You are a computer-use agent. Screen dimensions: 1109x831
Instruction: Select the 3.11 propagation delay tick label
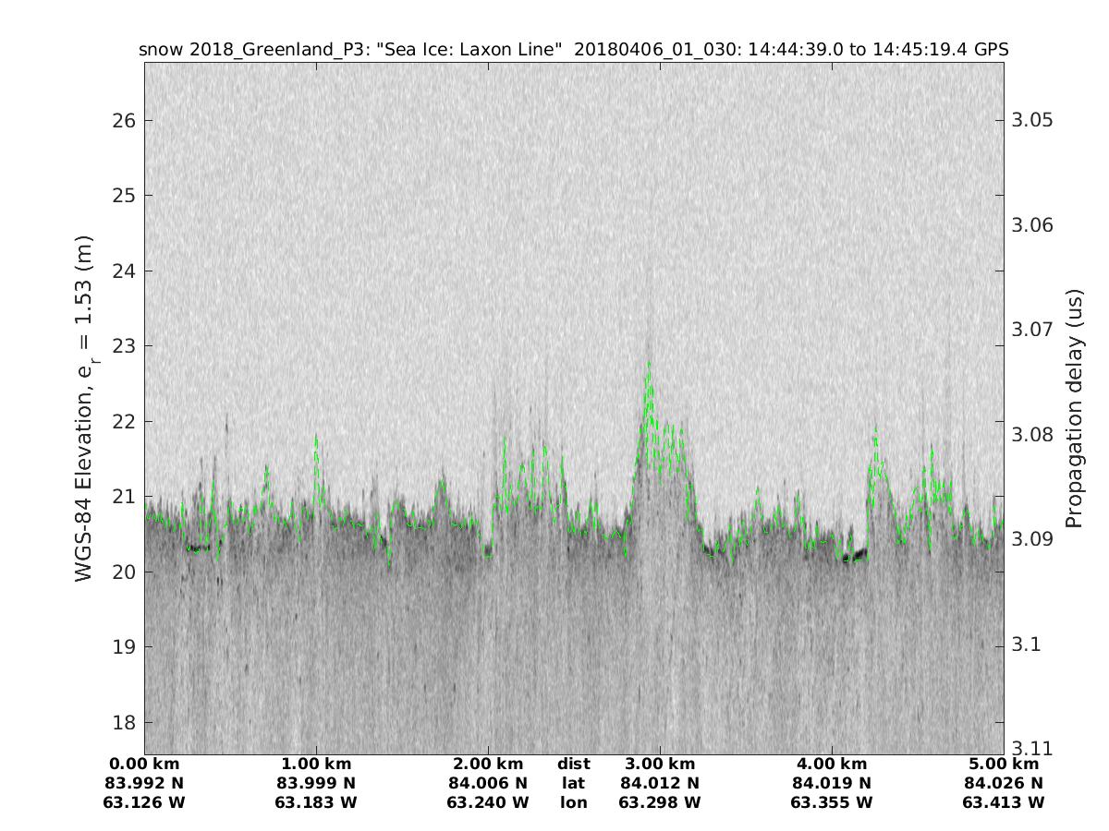pos(1026,748)
